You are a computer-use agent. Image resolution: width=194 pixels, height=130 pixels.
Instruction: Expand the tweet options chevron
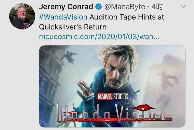tap(183, 6)
